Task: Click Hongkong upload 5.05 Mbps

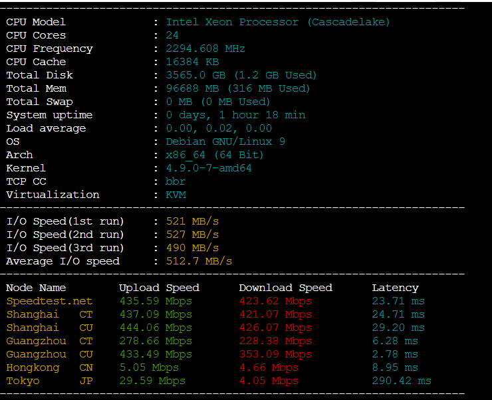Action: click(x=149, y=367)
